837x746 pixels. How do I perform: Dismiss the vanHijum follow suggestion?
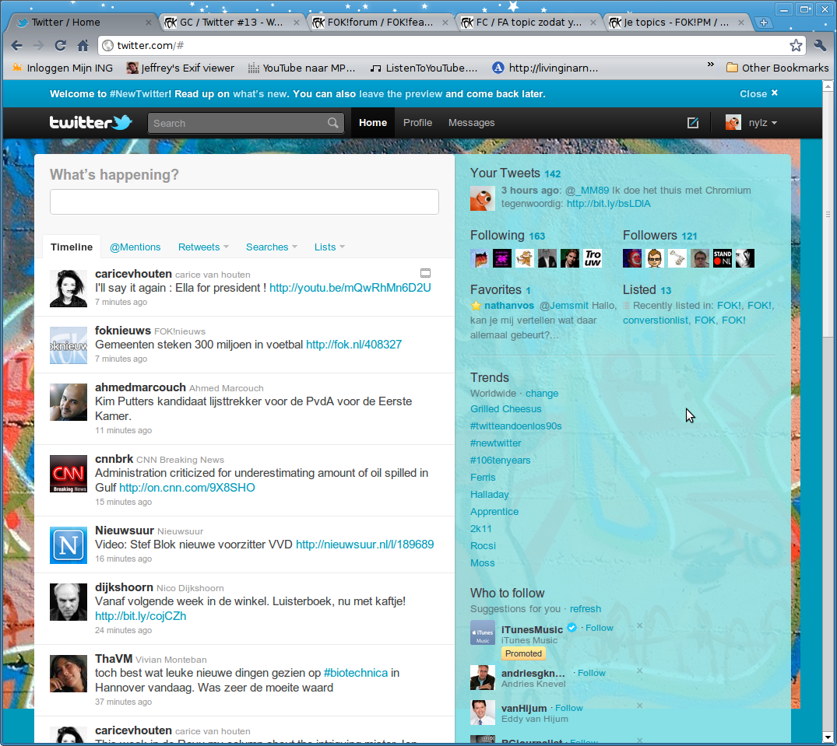(x=639, y=706)
